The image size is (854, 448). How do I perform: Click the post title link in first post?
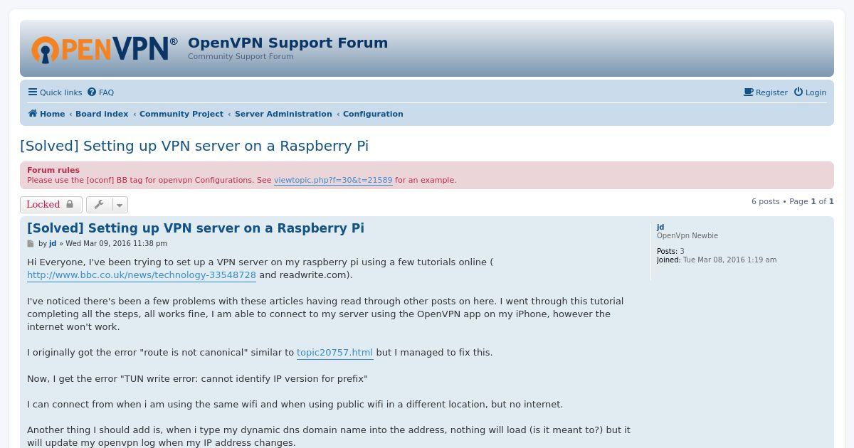tap(196, 228)
